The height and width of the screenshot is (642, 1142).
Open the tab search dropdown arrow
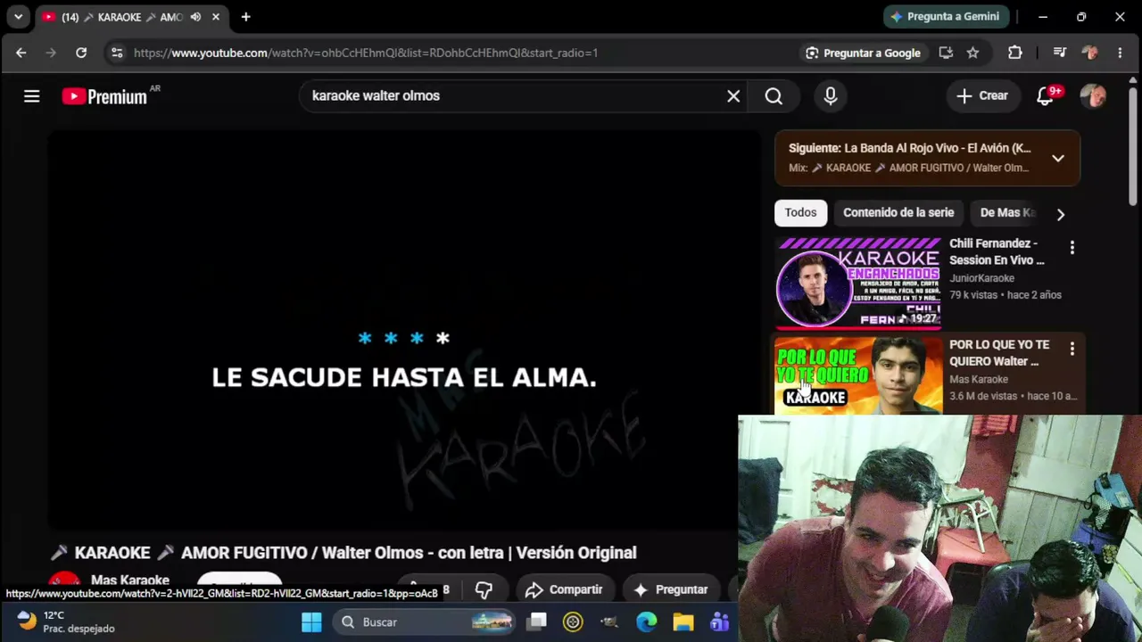coord(18,17)
